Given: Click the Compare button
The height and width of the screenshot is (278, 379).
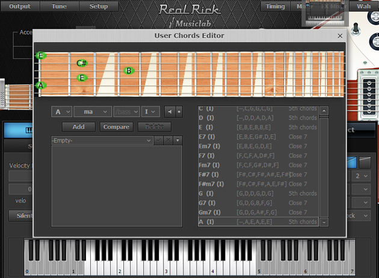Looking at the screenshot, I should click(x=116, y=127).
